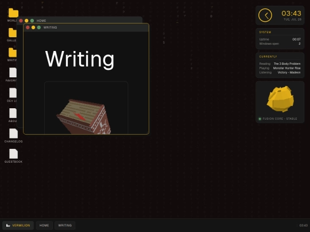Image resolution: width=310 pixels, height=232 pixels.
Task: Close the Writing window with the red button
Action: (x=28, y=27)
